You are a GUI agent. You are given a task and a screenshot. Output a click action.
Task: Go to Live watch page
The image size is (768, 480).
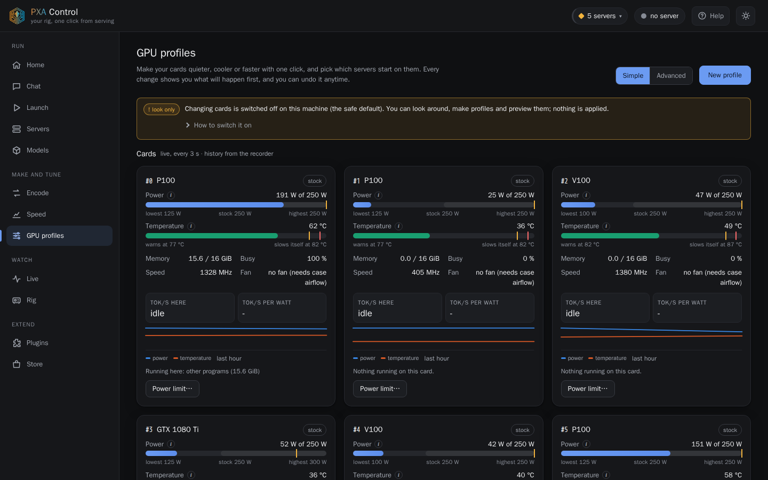click(x=59, y=279)
